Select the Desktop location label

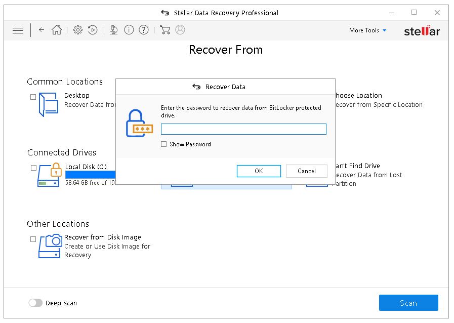pos(77,95)
